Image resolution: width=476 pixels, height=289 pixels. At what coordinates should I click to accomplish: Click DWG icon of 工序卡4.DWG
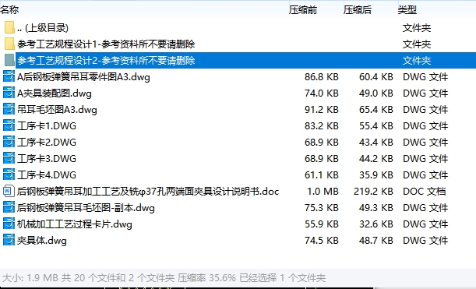9,174
